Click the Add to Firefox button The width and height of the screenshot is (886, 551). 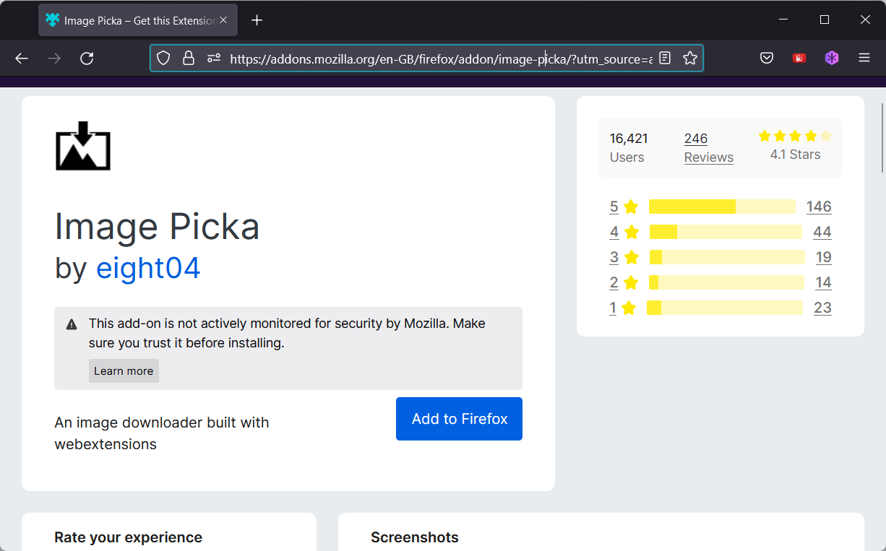pos(459,419)
